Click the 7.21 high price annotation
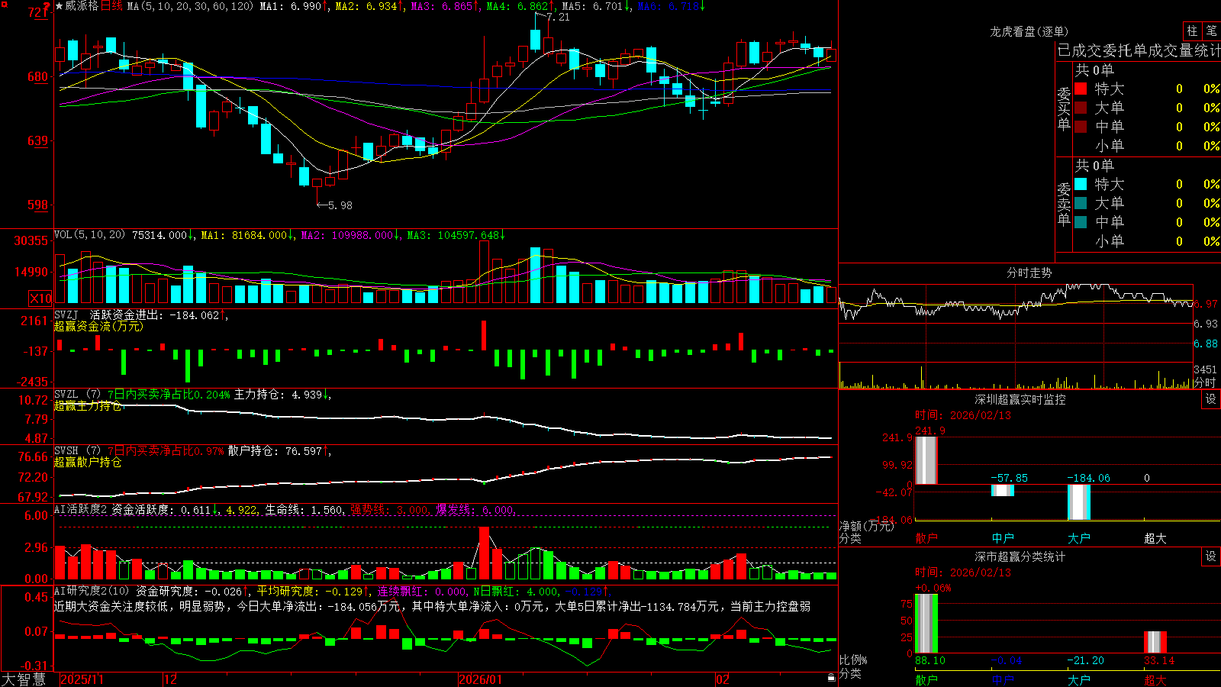The height and width of the screenshot is (687, 1221). click(558, 17)
